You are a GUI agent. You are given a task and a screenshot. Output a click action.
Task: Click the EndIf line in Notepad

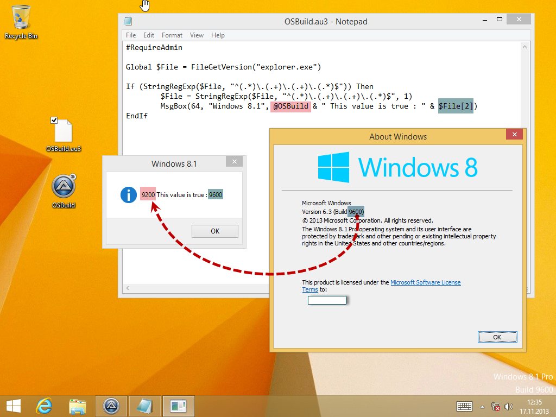click(x=137, y=116)
